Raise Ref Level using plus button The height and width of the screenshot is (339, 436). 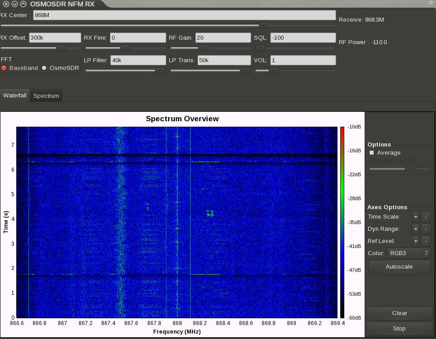416,241
